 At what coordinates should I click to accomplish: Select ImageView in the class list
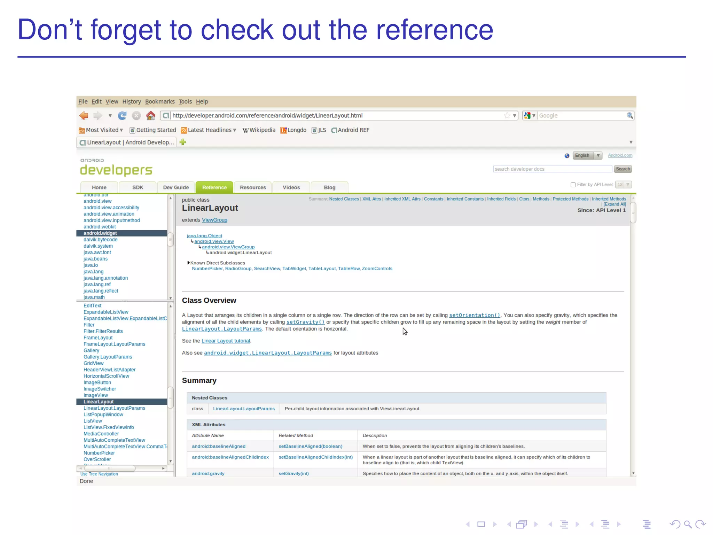[x=96, y=395]
